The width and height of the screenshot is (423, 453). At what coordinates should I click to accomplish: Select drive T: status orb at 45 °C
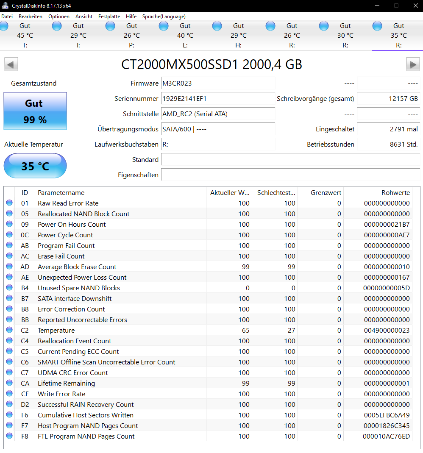[x=4, y=26]
